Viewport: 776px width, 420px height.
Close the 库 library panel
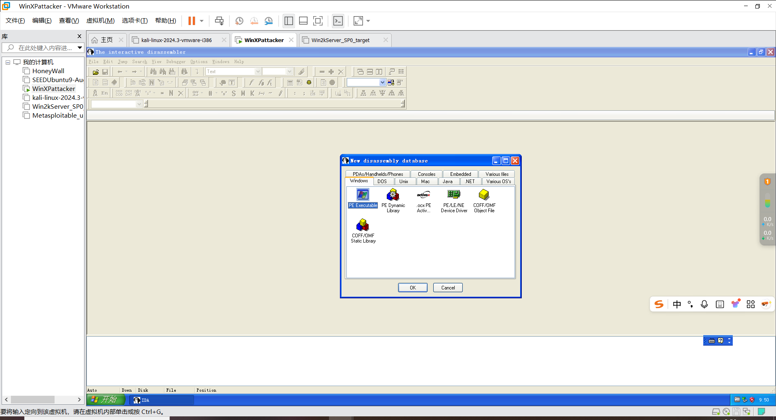79,36
